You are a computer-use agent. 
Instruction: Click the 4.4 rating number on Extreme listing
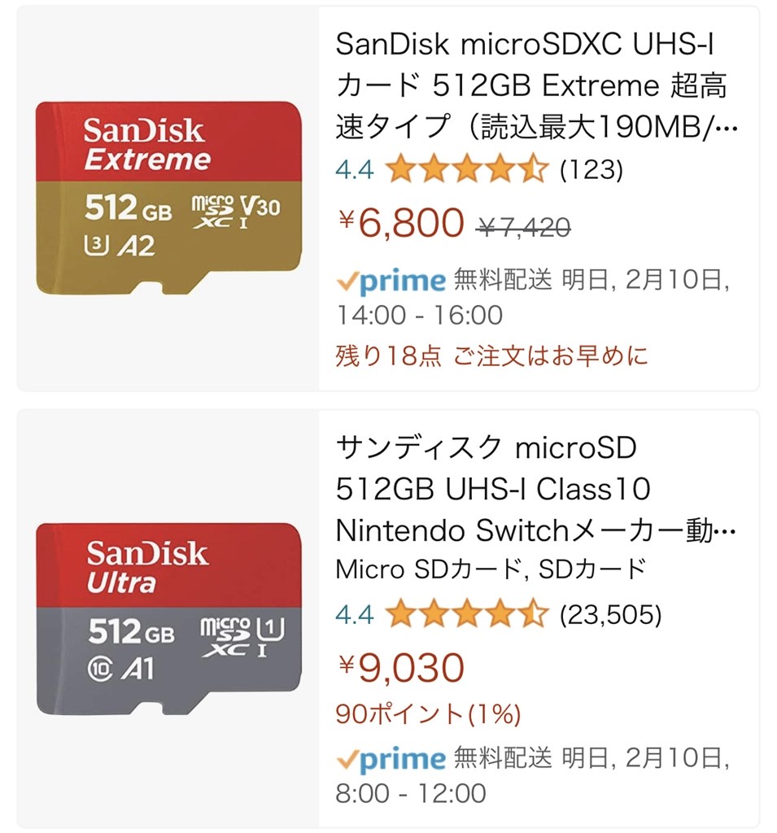[x=353, y=169]
